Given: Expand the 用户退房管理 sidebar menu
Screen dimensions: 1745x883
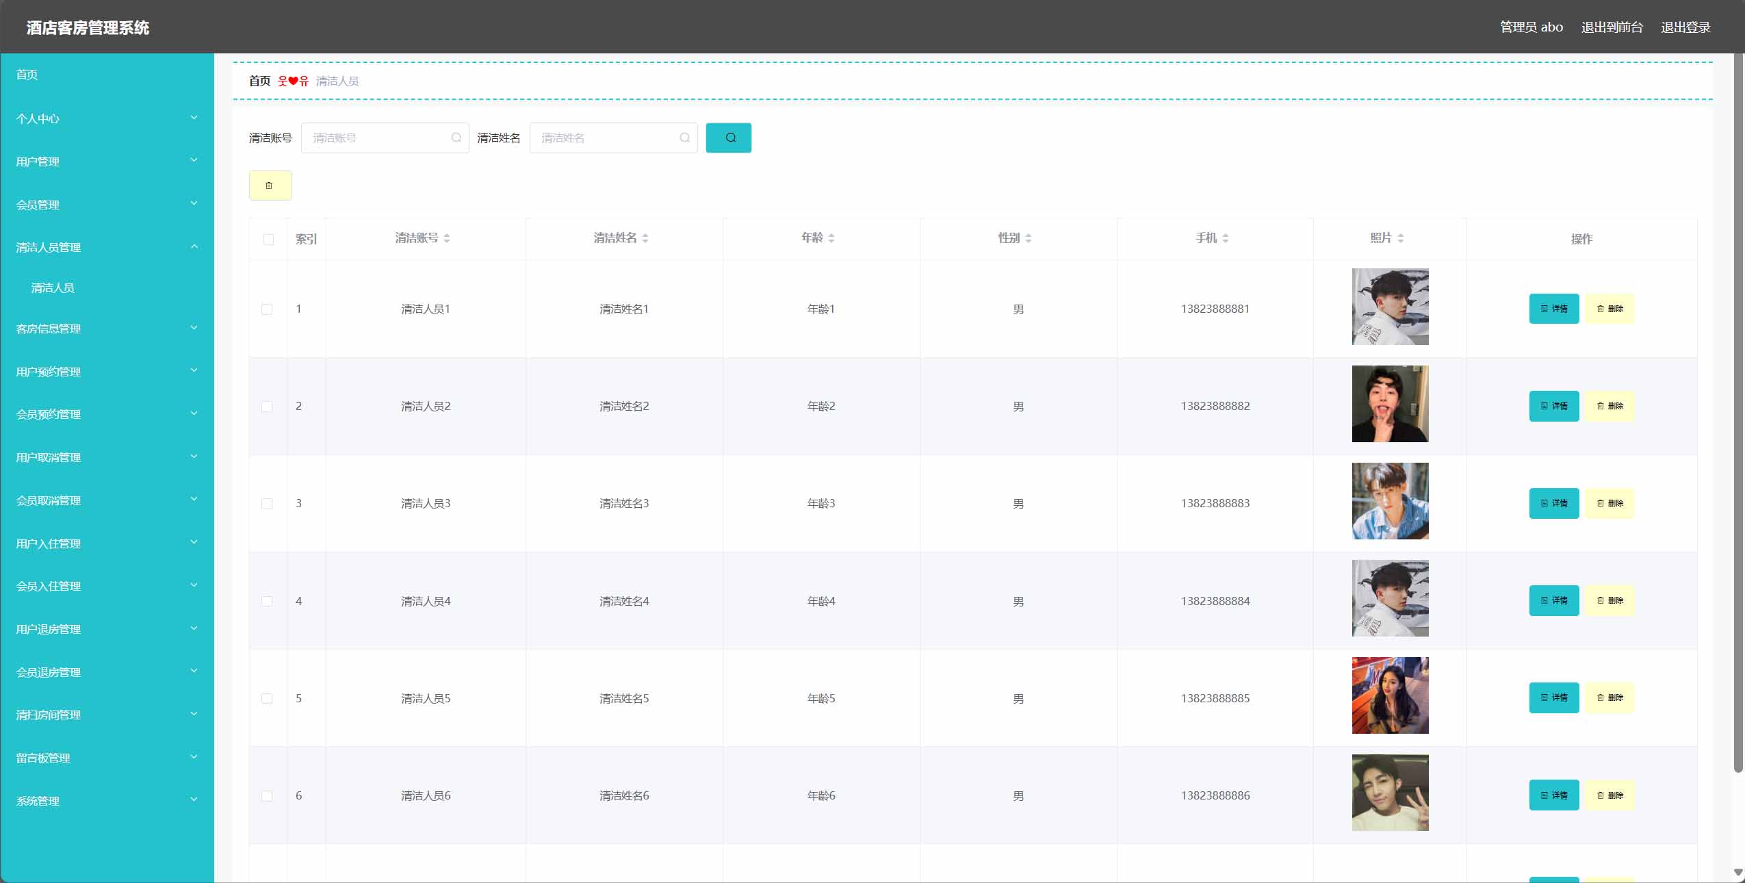Looking at the screenshot, I should [107, 629].
